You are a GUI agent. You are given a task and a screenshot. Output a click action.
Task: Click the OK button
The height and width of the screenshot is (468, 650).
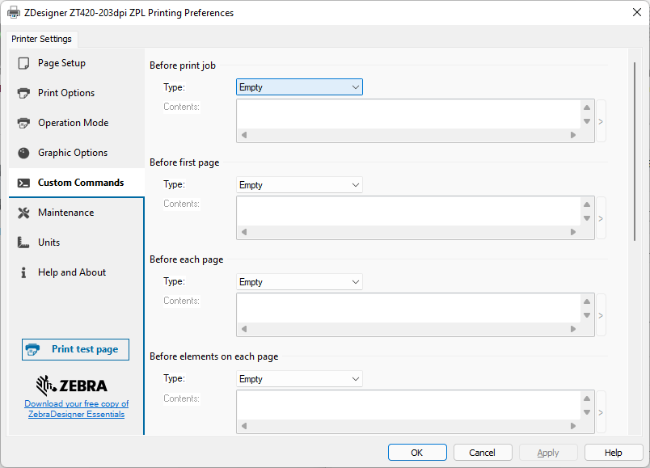[x=416, y=453]
